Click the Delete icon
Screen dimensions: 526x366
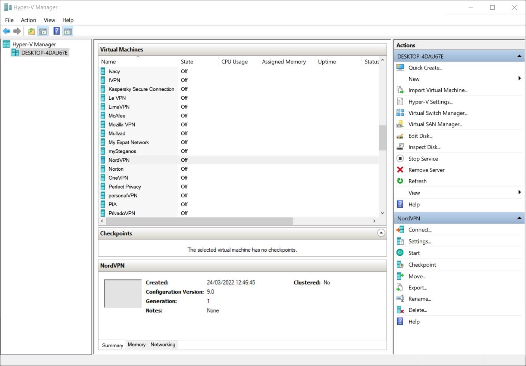(400, 310)
